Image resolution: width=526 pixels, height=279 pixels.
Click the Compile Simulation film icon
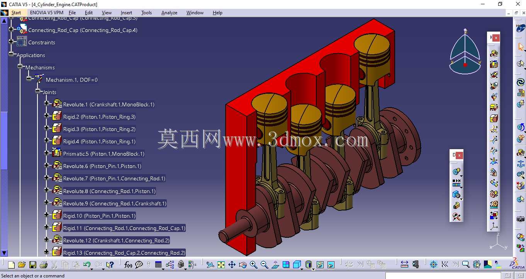(x=456, y=183)
